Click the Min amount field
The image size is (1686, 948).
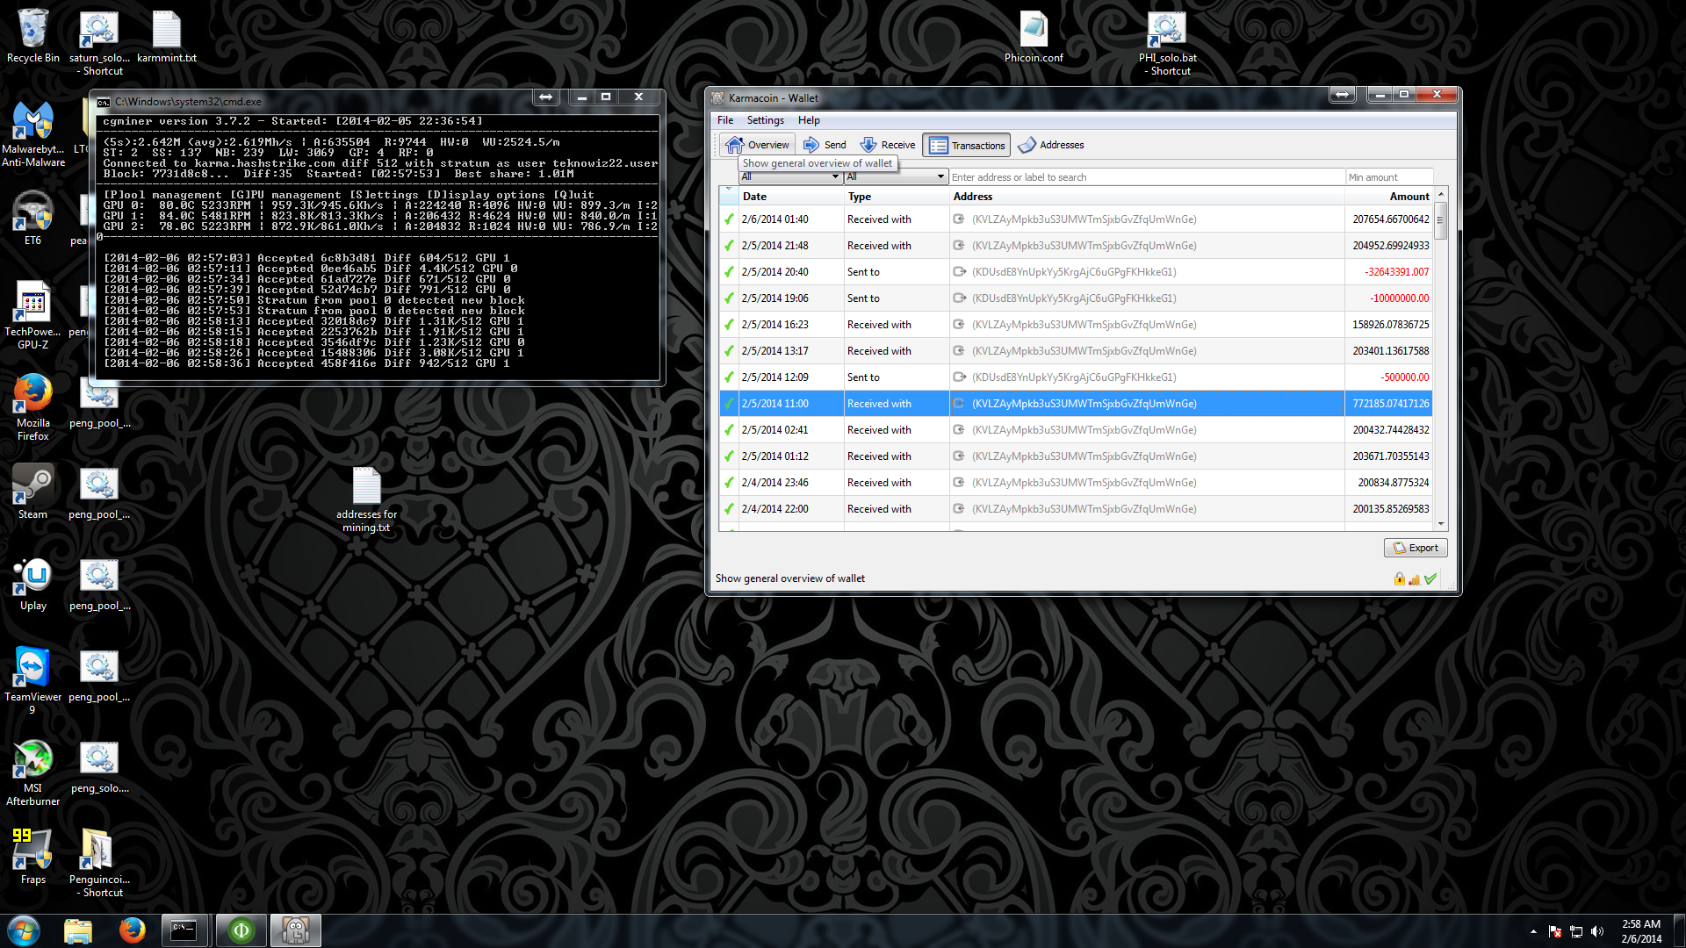[x=1389, y=177]
